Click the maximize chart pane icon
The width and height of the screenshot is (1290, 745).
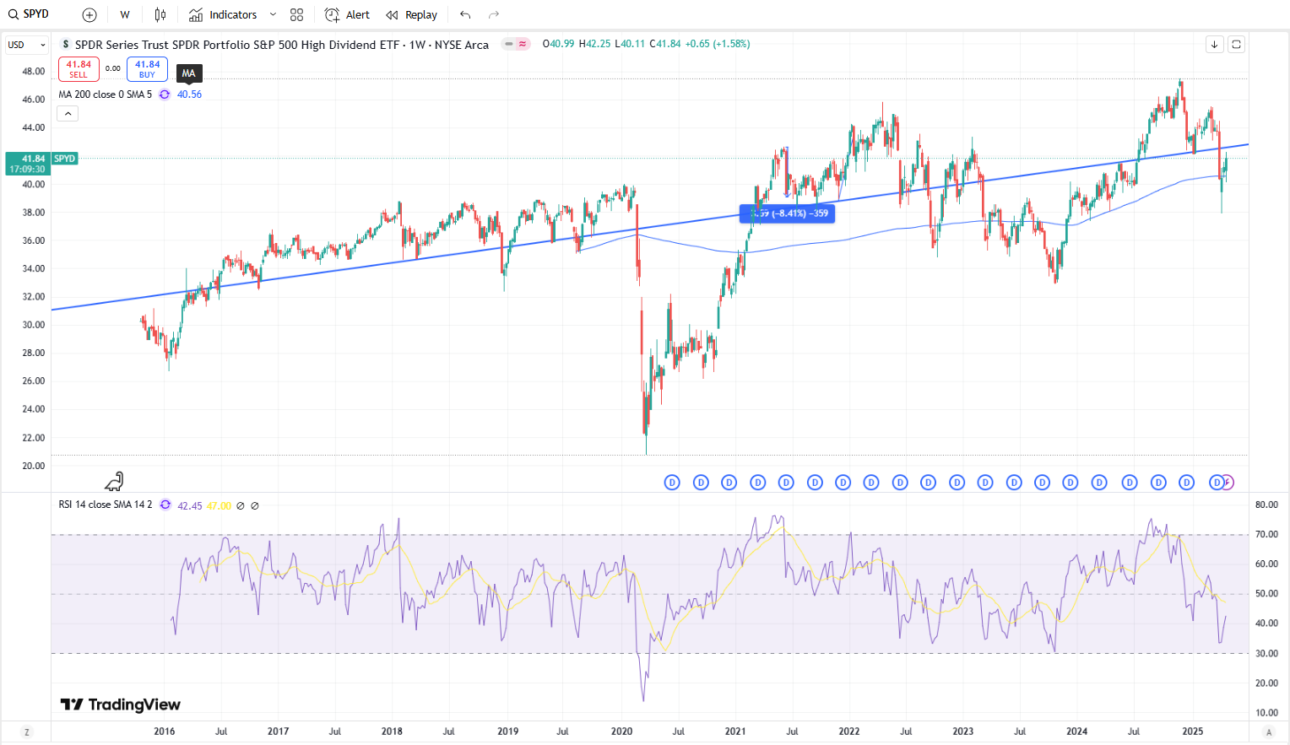(1236, 45)
